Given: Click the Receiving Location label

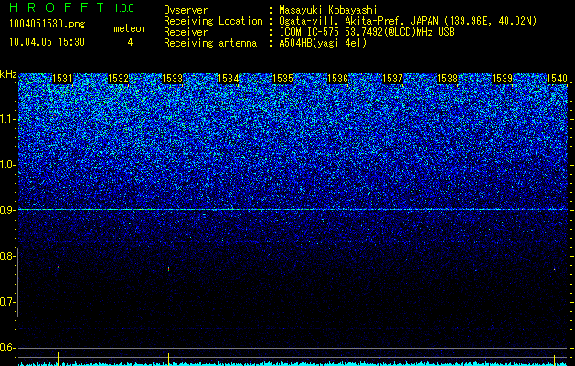Looking at the screenshot, I should [213, 21].
